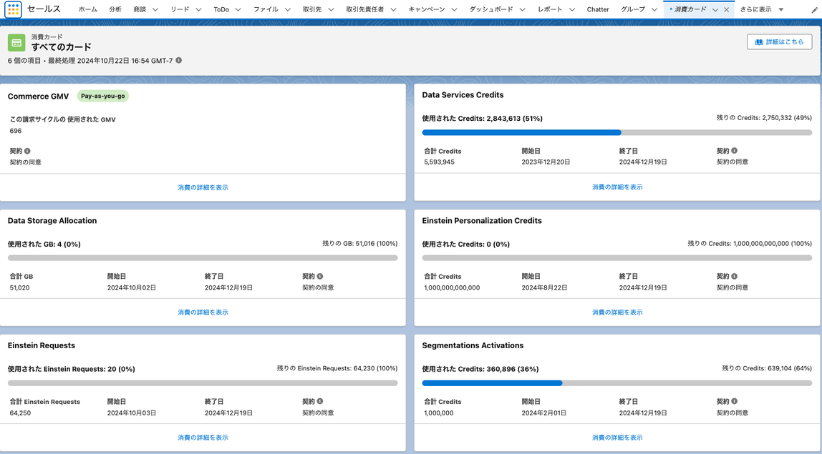
Task: Expand the ダッシュボード dropdown menu
Action: 522,10
